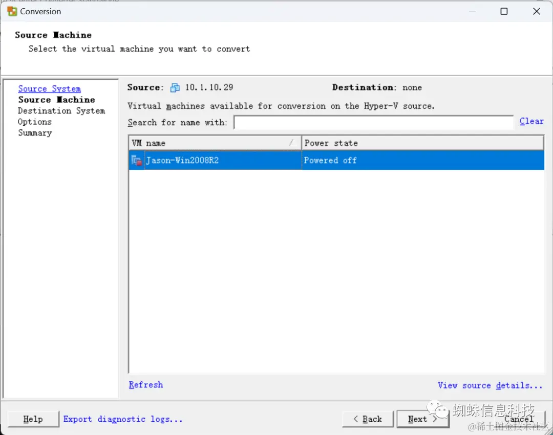Screen dimensions: 553x435
Task: Maximize the Conversion window
Action: 504,11
